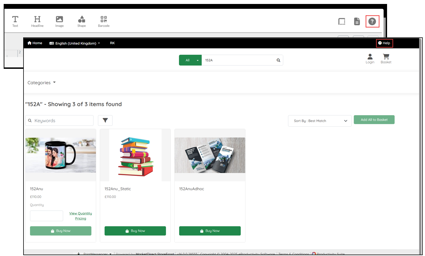Open the question mark help icon
The height and width of the screenshot is (256, 425).
[x=372, y=22]
